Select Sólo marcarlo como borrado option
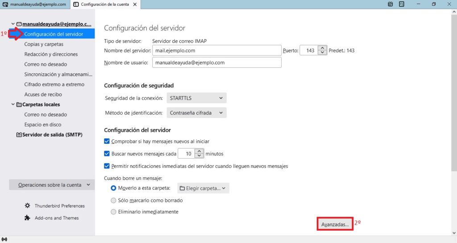Screen dimensions: 457x243 113,201
